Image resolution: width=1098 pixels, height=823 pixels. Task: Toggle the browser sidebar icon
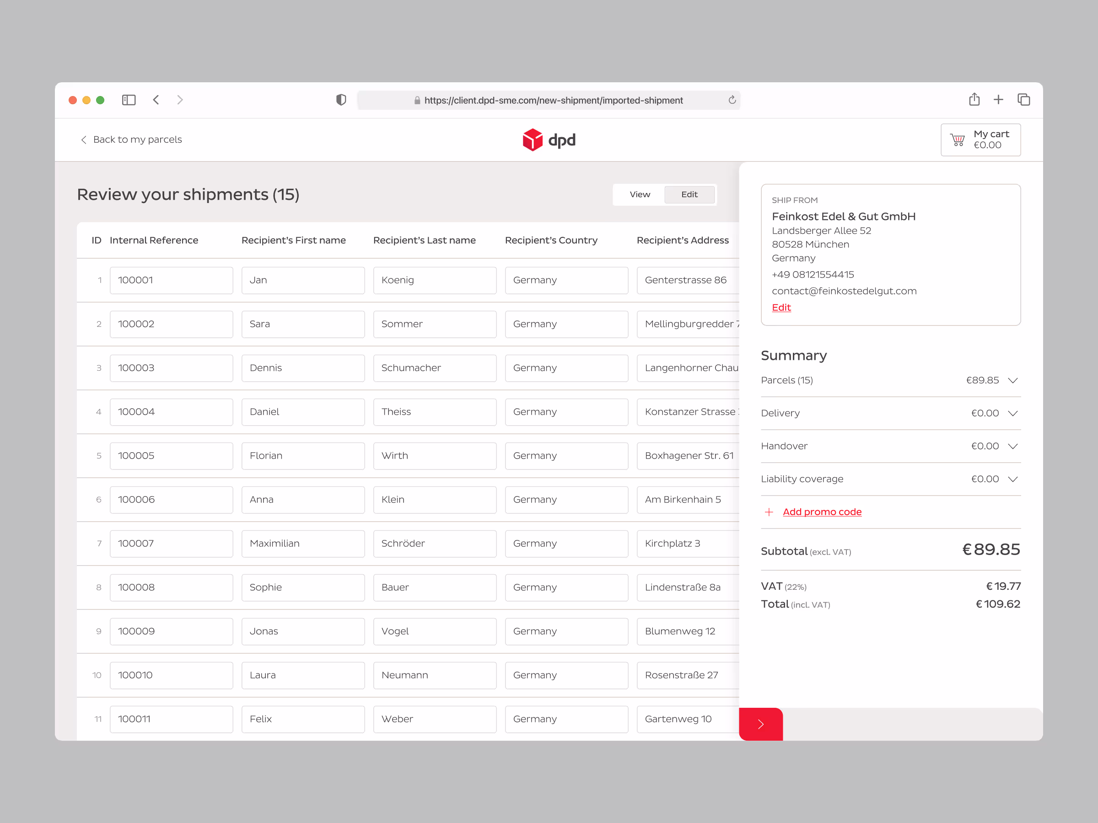click(129, 100)
